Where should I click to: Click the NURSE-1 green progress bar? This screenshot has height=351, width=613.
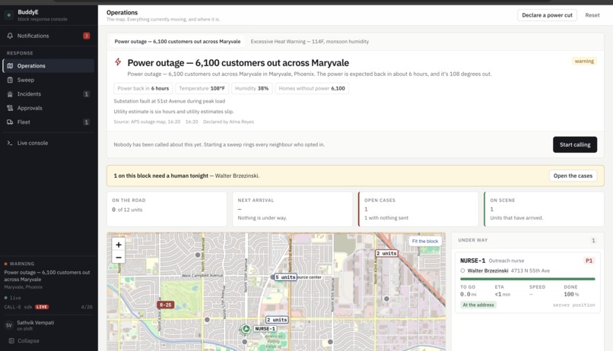tap(527, 279)
